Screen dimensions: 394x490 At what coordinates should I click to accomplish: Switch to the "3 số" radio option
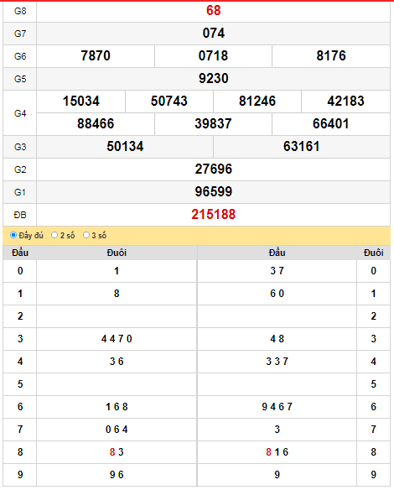click(86, 235)
